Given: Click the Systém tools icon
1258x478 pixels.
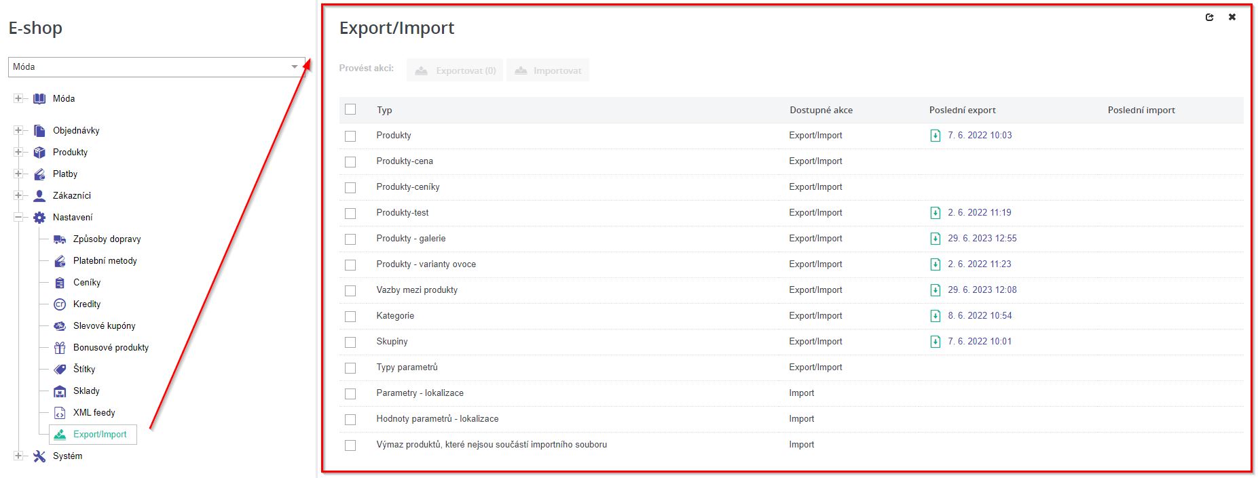Looking at the screenshot, I should point(39,456).
